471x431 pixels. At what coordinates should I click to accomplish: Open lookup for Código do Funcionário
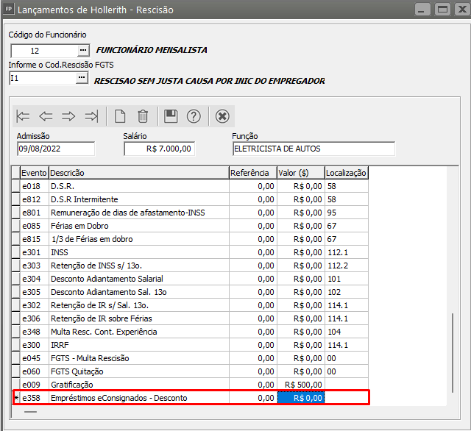tap(82, 51)
